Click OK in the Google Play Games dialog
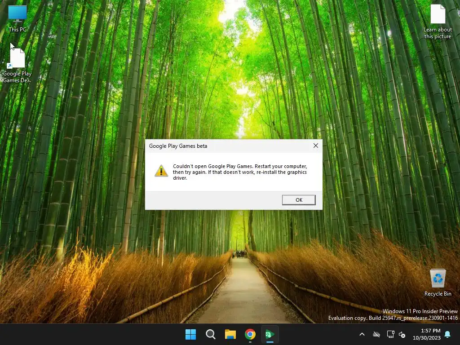Viewport: 460px width, 345px height. (299, 200)
